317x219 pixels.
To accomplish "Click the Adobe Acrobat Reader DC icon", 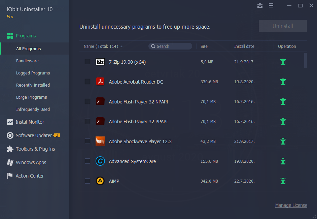I will (100, 82).
